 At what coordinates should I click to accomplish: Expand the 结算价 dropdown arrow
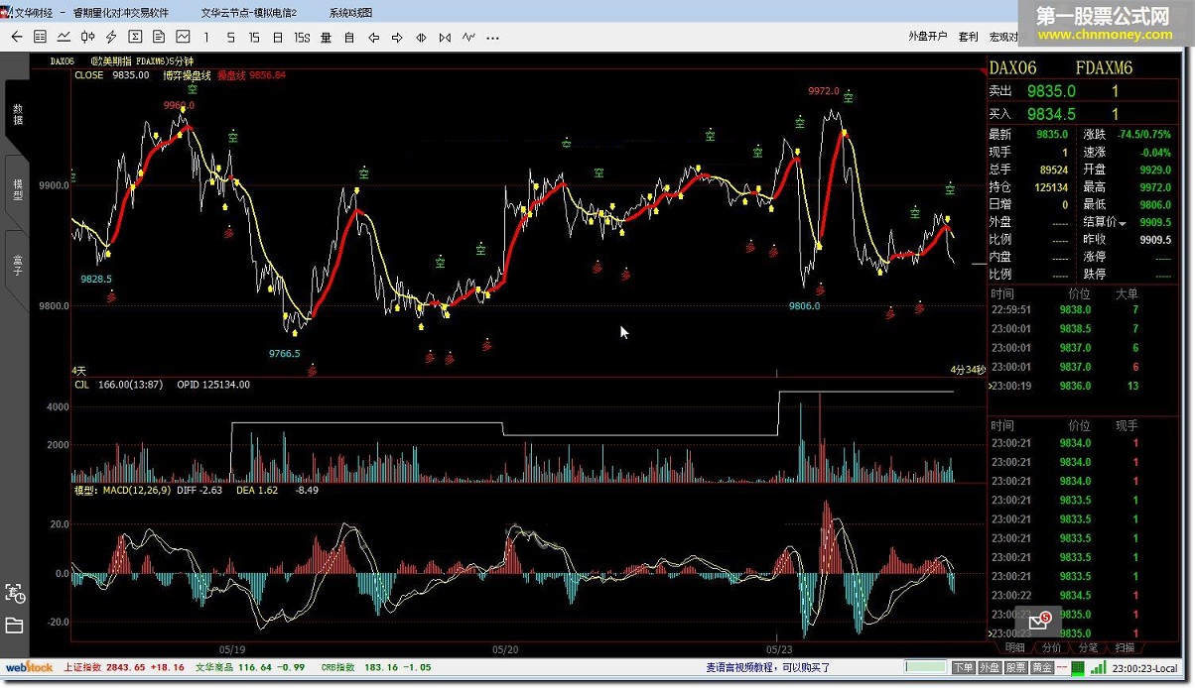(x=1123, y=223)
